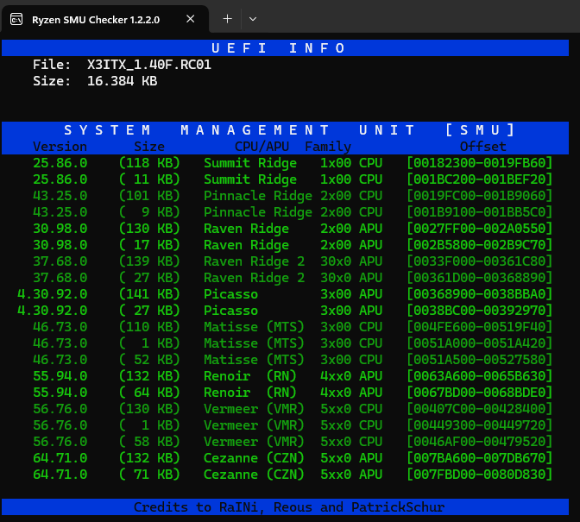Select offset [007BA600-007DB670] of Cezanne
580x522 pixels.
(x=479, y=458)
